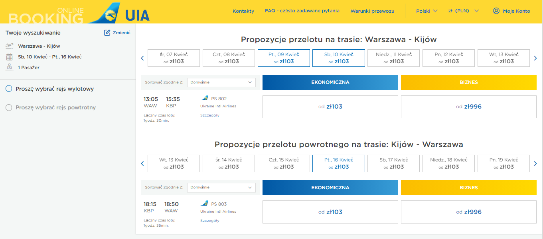The height and width of the screenshot is (239, 543).
Task: Click arrival time 18:50 WAW
Action: pos(172,207)
